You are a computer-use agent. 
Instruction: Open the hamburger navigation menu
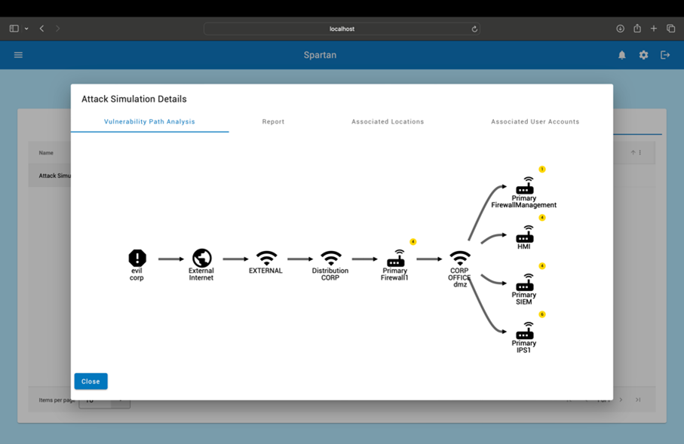[18, 55]
